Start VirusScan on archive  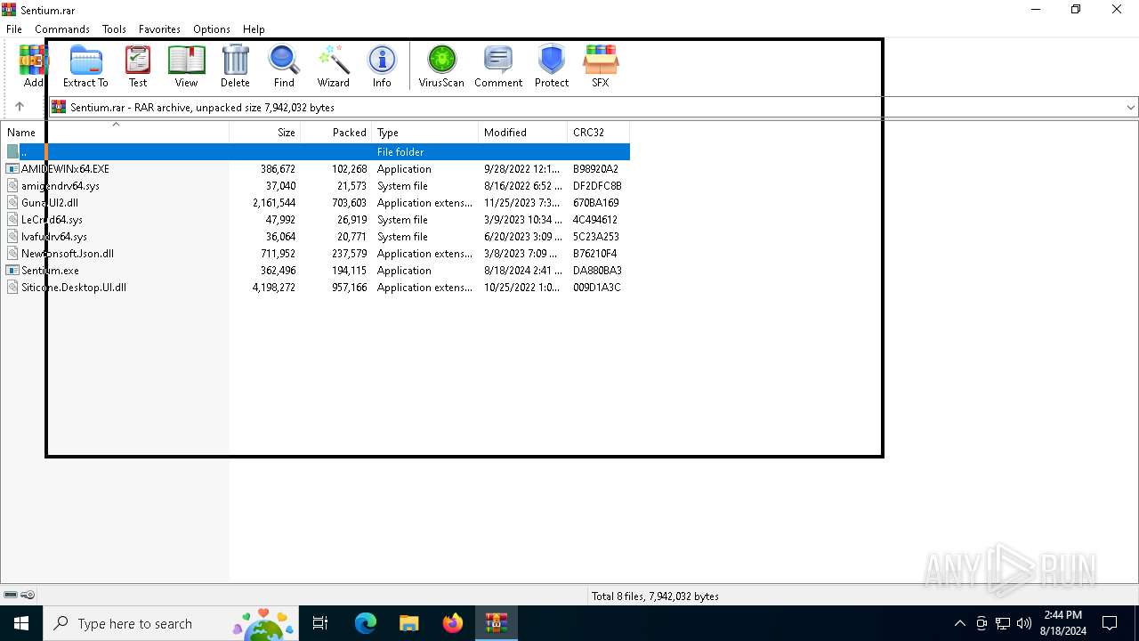click(x=441, y=66)
